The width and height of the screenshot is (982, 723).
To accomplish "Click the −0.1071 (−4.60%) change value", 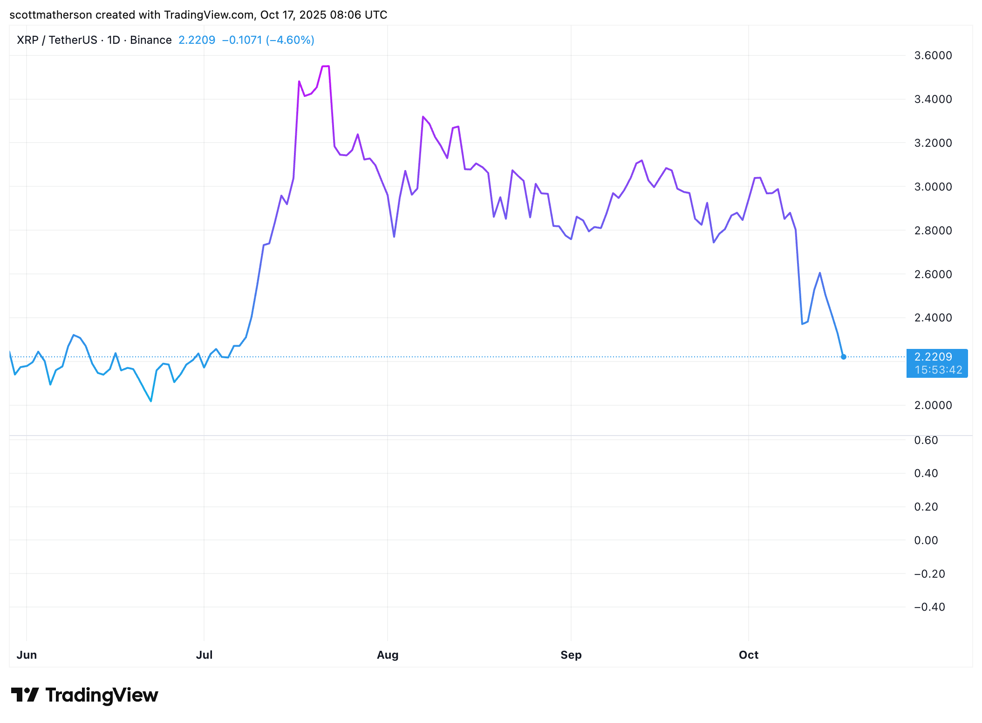I will click(x=268, y=40).
